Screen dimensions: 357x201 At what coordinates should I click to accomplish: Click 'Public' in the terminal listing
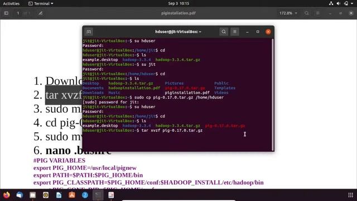pyautogui.click(x=221, y=83)
